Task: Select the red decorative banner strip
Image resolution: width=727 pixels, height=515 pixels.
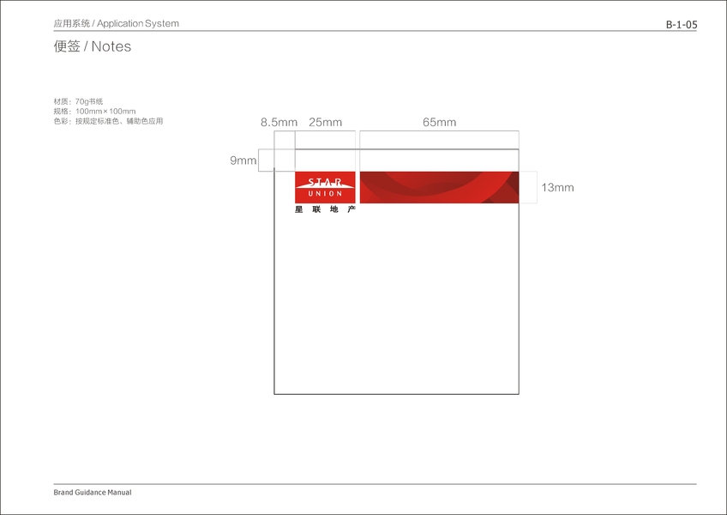Action: [x=439, y=187]
